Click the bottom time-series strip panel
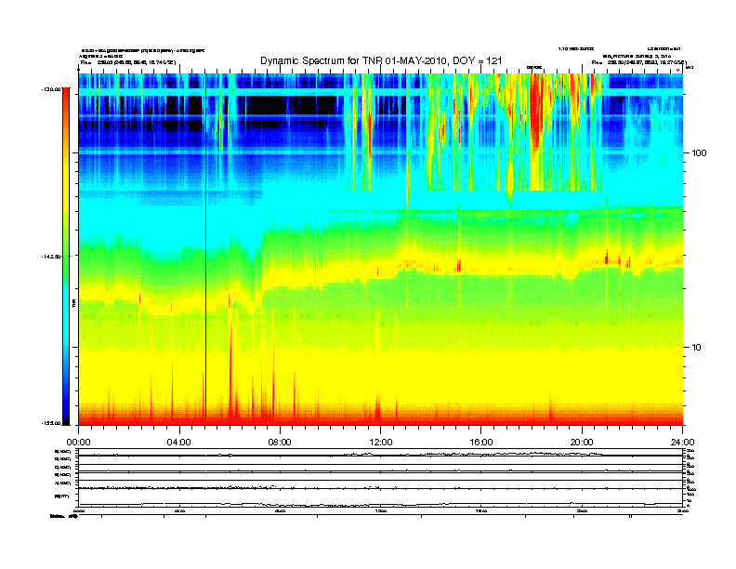Image resolution: width=736 pixels, height=569 pixels. pos(380,478)
